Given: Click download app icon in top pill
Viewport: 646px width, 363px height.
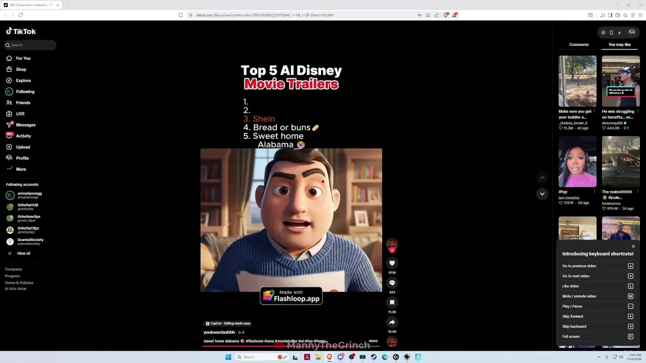Looking at the screenshot, I should 619,33.
